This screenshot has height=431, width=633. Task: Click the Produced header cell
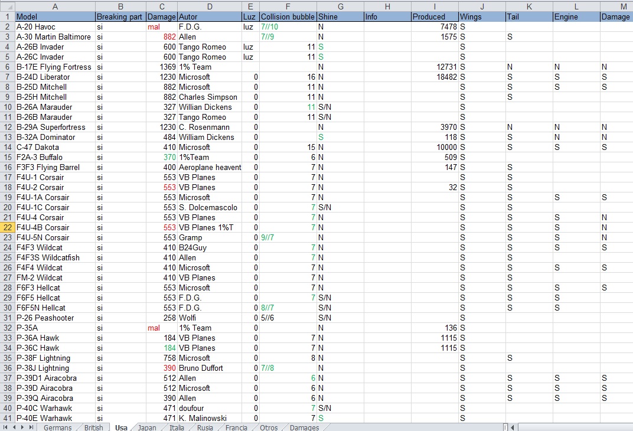[435, 17]
